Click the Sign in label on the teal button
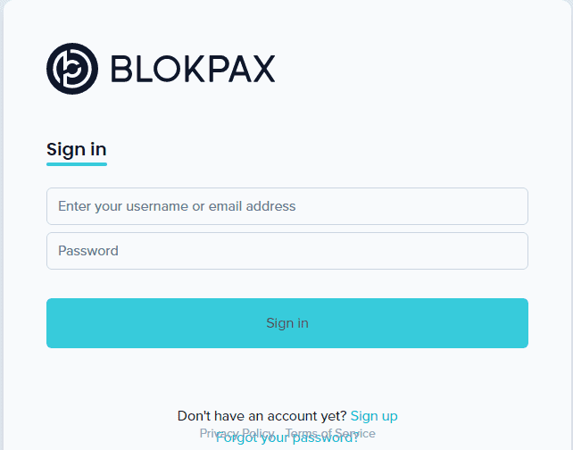Viewport: 573px width, 450px height. pos(287,323)
